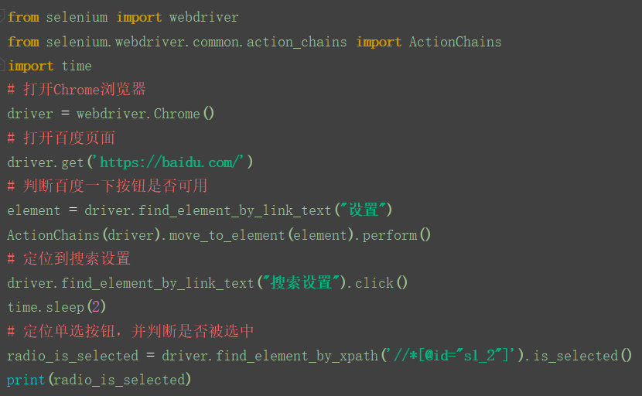Click the 'webdriver.Chrome()' call

pos(145,114)
